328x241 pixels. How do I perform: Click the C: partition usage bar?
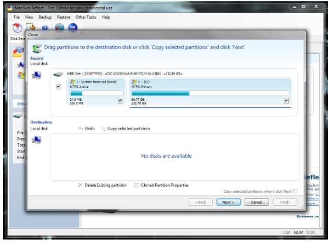(x=210, y=93)
